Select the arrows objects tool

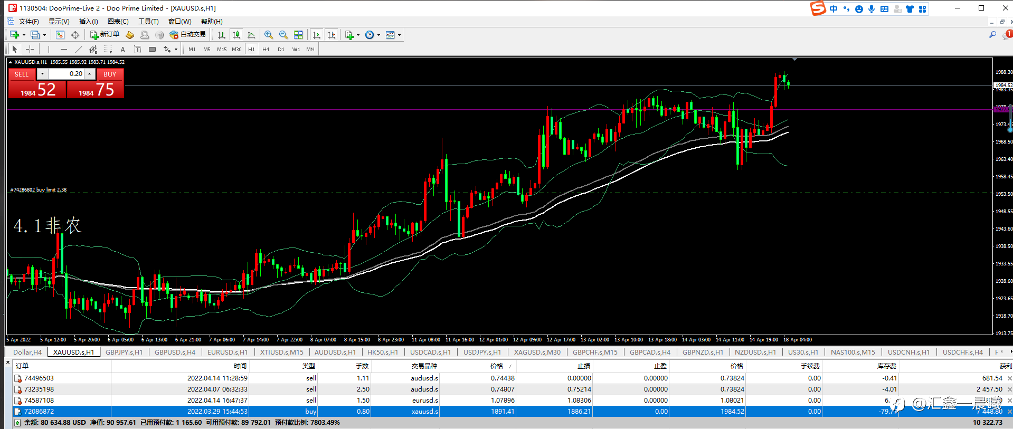167,49
